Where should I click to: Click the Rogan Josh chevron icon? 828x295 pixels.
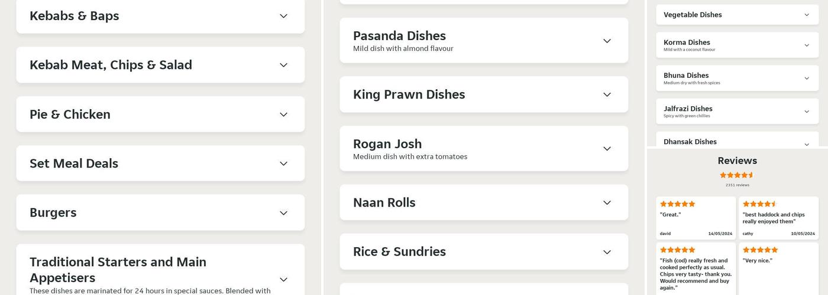tap(607, 149)
